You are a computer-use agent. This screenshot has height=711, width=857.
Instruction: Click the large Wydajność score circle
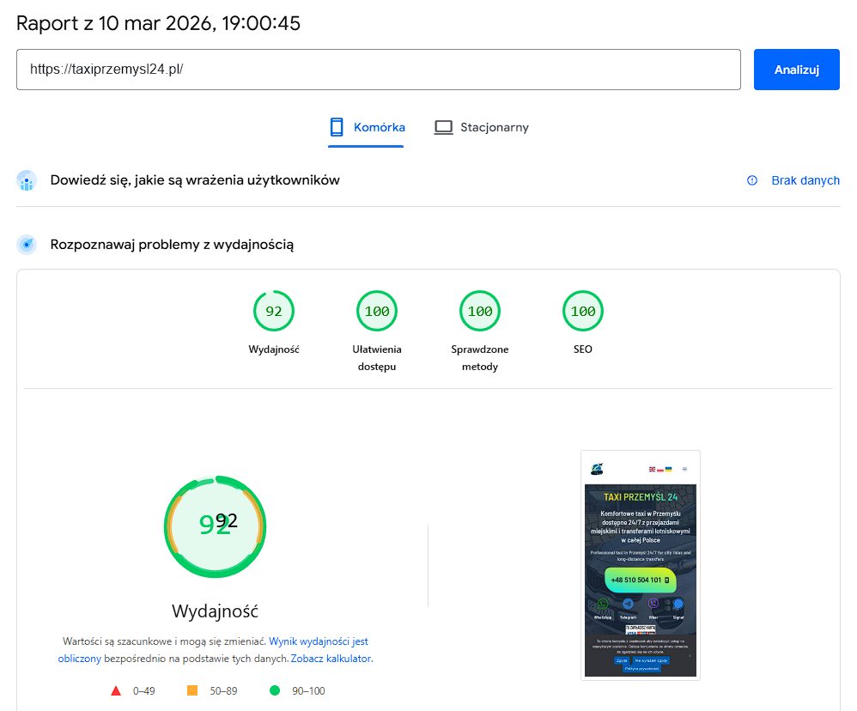pyautogui.click(x=216, y=526)
